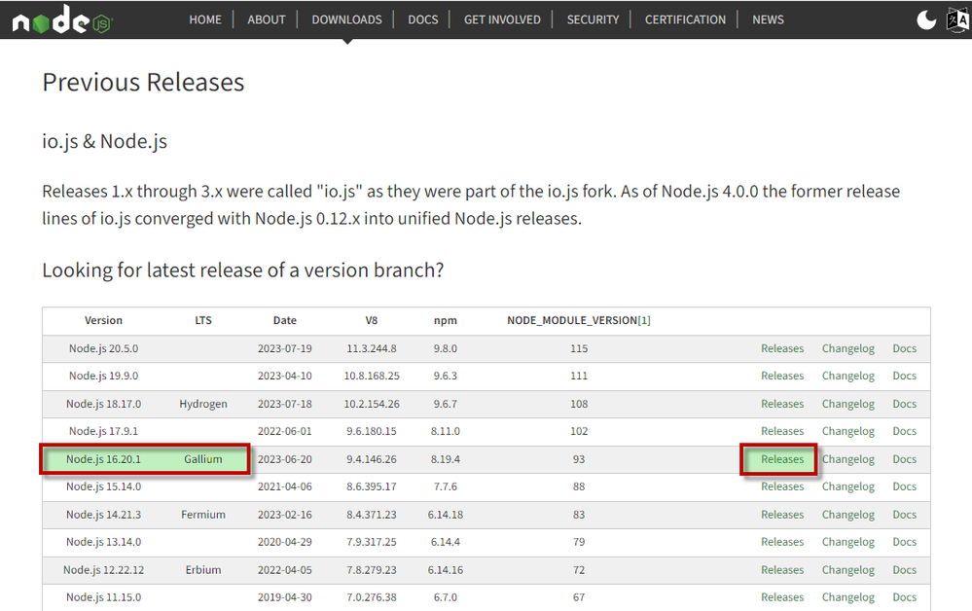Open Changelog for Node.js 11.15.0
Viewport: 972px width, 611px height.
pyautogui.click(x=848, y=596)
